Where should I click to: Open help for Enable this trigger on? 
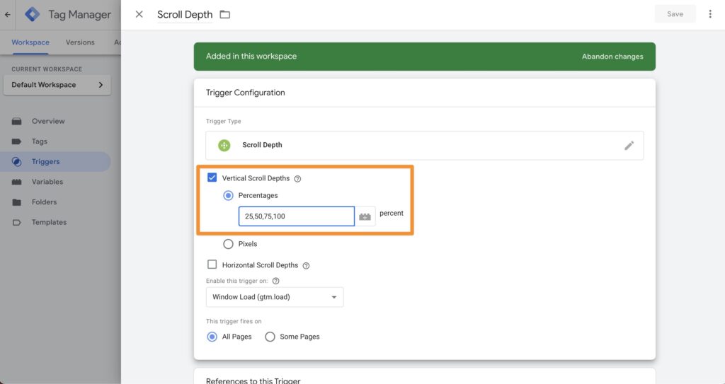point(276,281)
